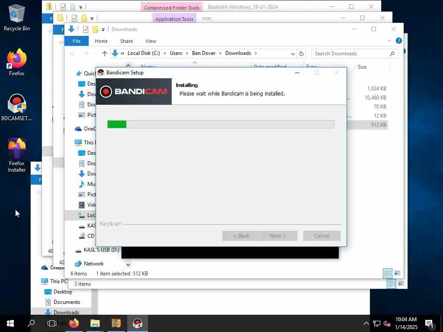Select the Firefox Installer desktop icon

pyautogui.click(x=17, y=155)
